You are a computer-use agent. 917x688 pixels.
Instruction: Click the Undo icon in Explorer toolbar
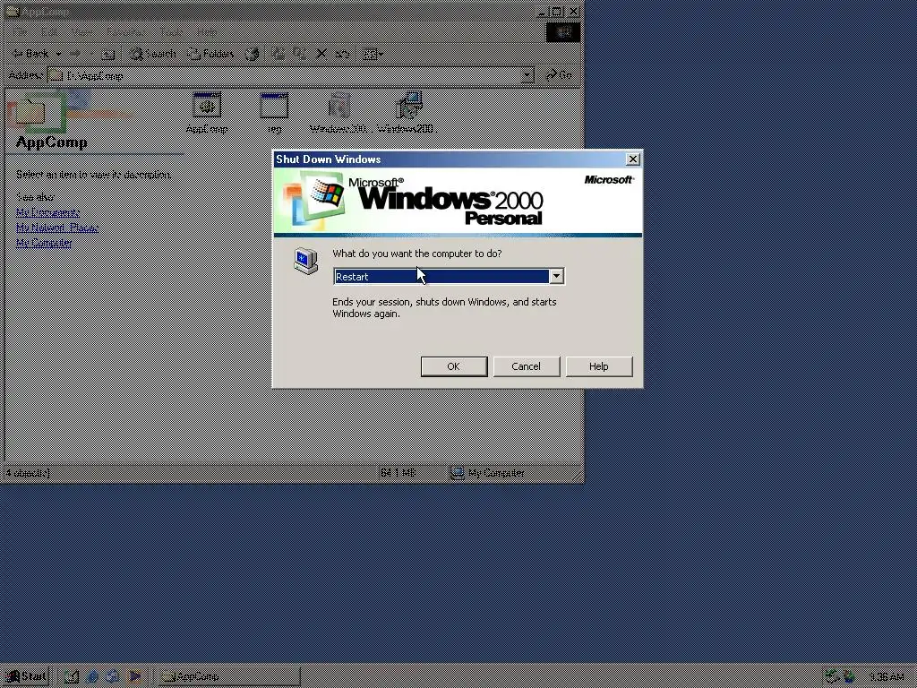pyautogui.click(x=342, y=54)
